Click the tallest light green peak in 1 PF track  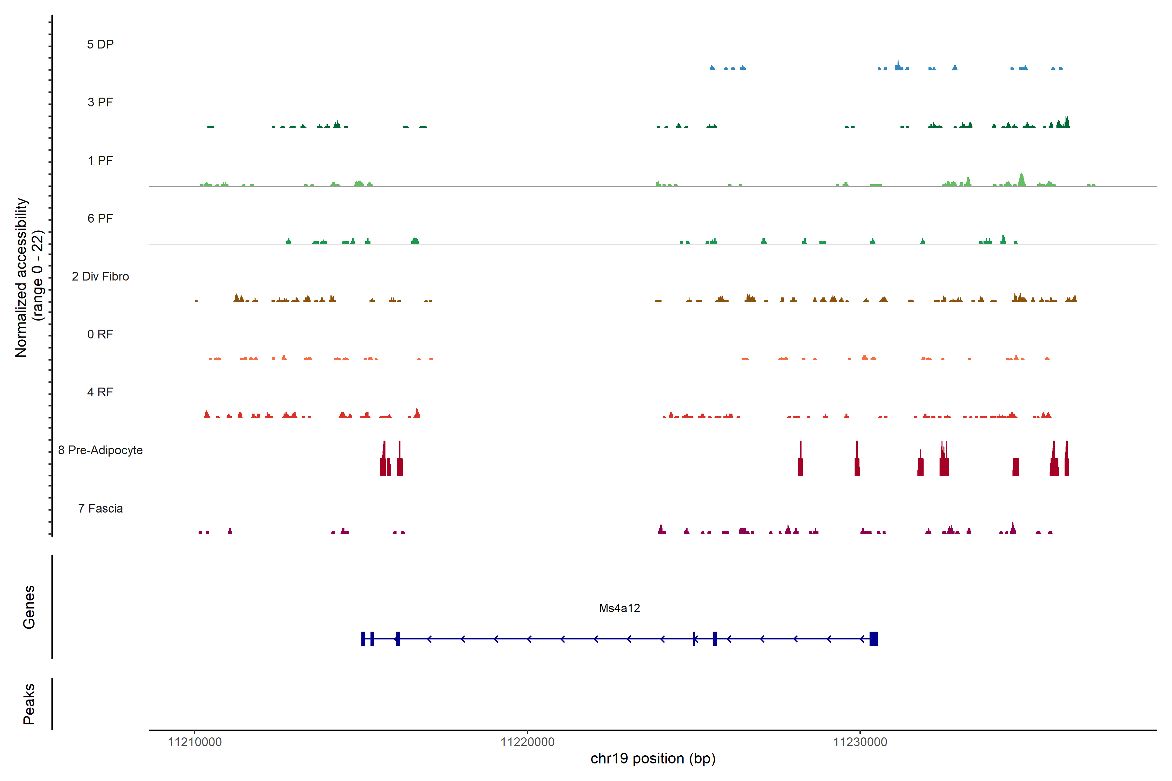(1022, 180)
